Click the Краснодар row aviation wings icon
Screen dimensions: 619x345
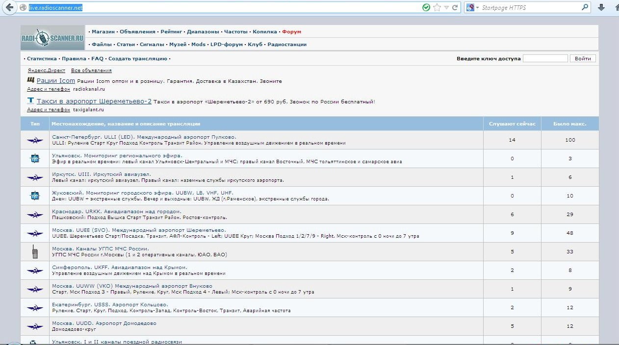click(35, 215)
